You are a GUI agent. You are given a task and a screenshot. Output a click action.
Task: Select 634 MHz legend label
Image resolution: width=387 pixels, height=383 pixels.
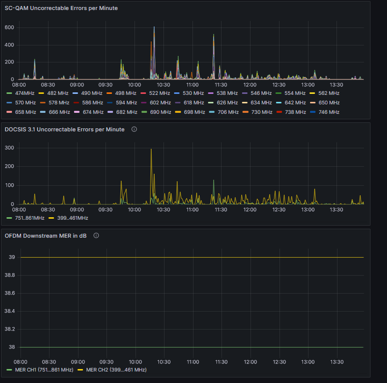[x=261, y=102]
